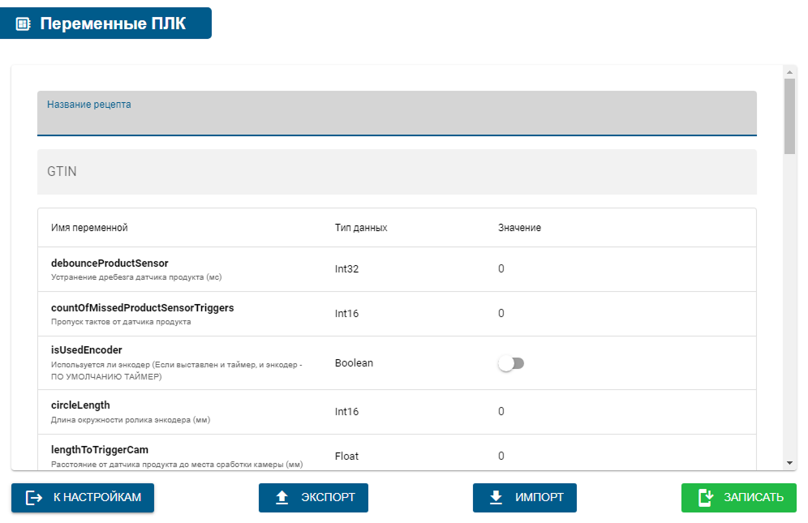Viewport: 808px width, 523px height.
Task: Click Int32 type of debounceProductSensor
Action: coord(346,269)
